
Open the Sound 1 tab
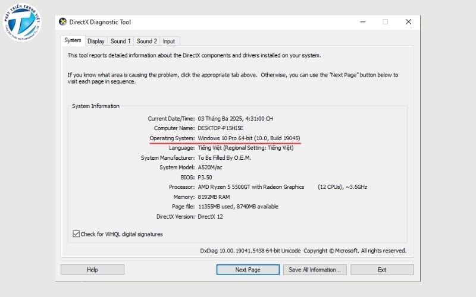[x=120, y=41]
